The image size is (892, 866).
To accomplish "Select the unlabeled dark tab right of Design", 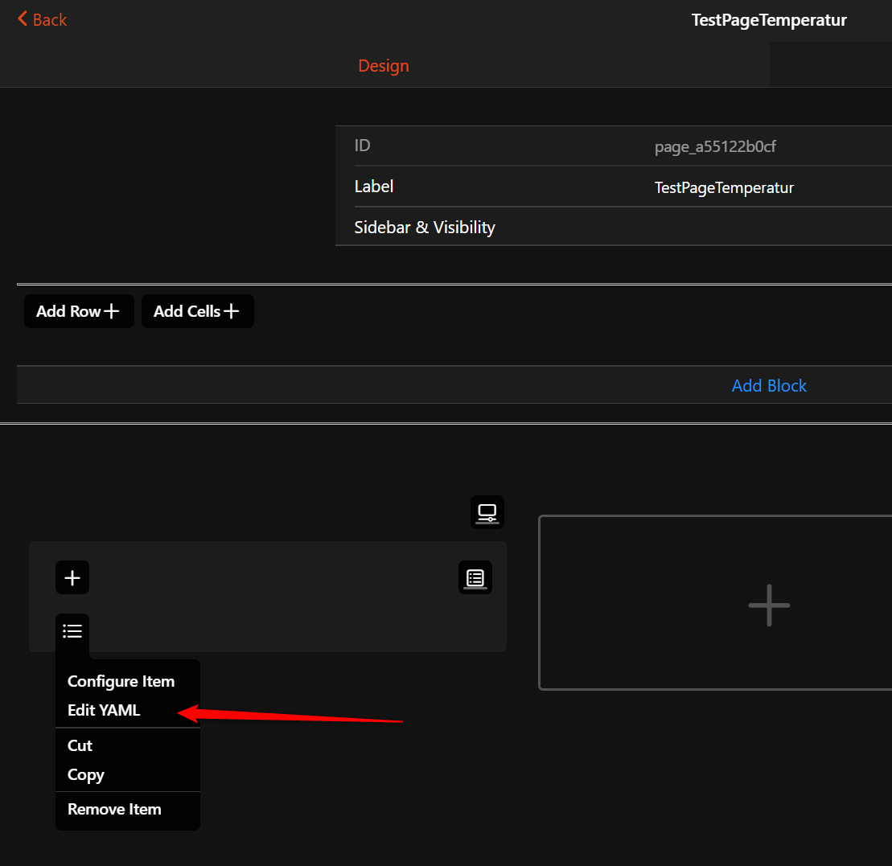I will 830,66.
